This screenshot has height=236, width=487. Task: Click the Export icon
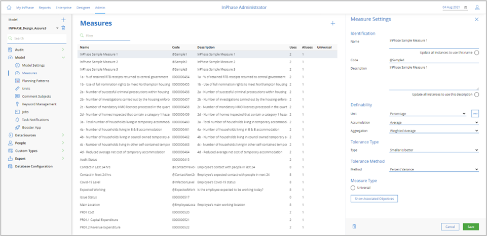[10, 159]
